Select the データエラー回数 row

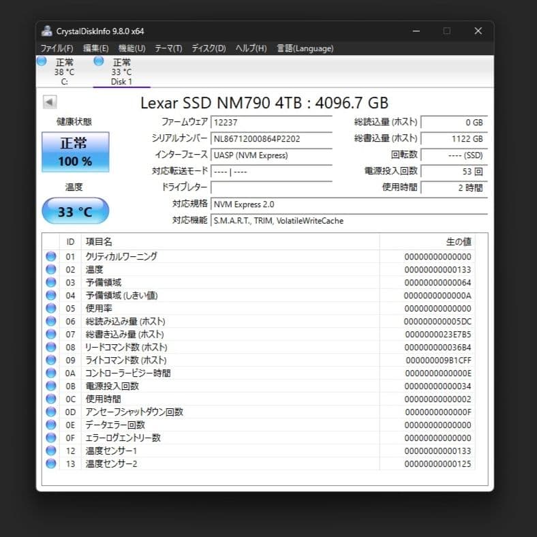(x=258, y=425)
